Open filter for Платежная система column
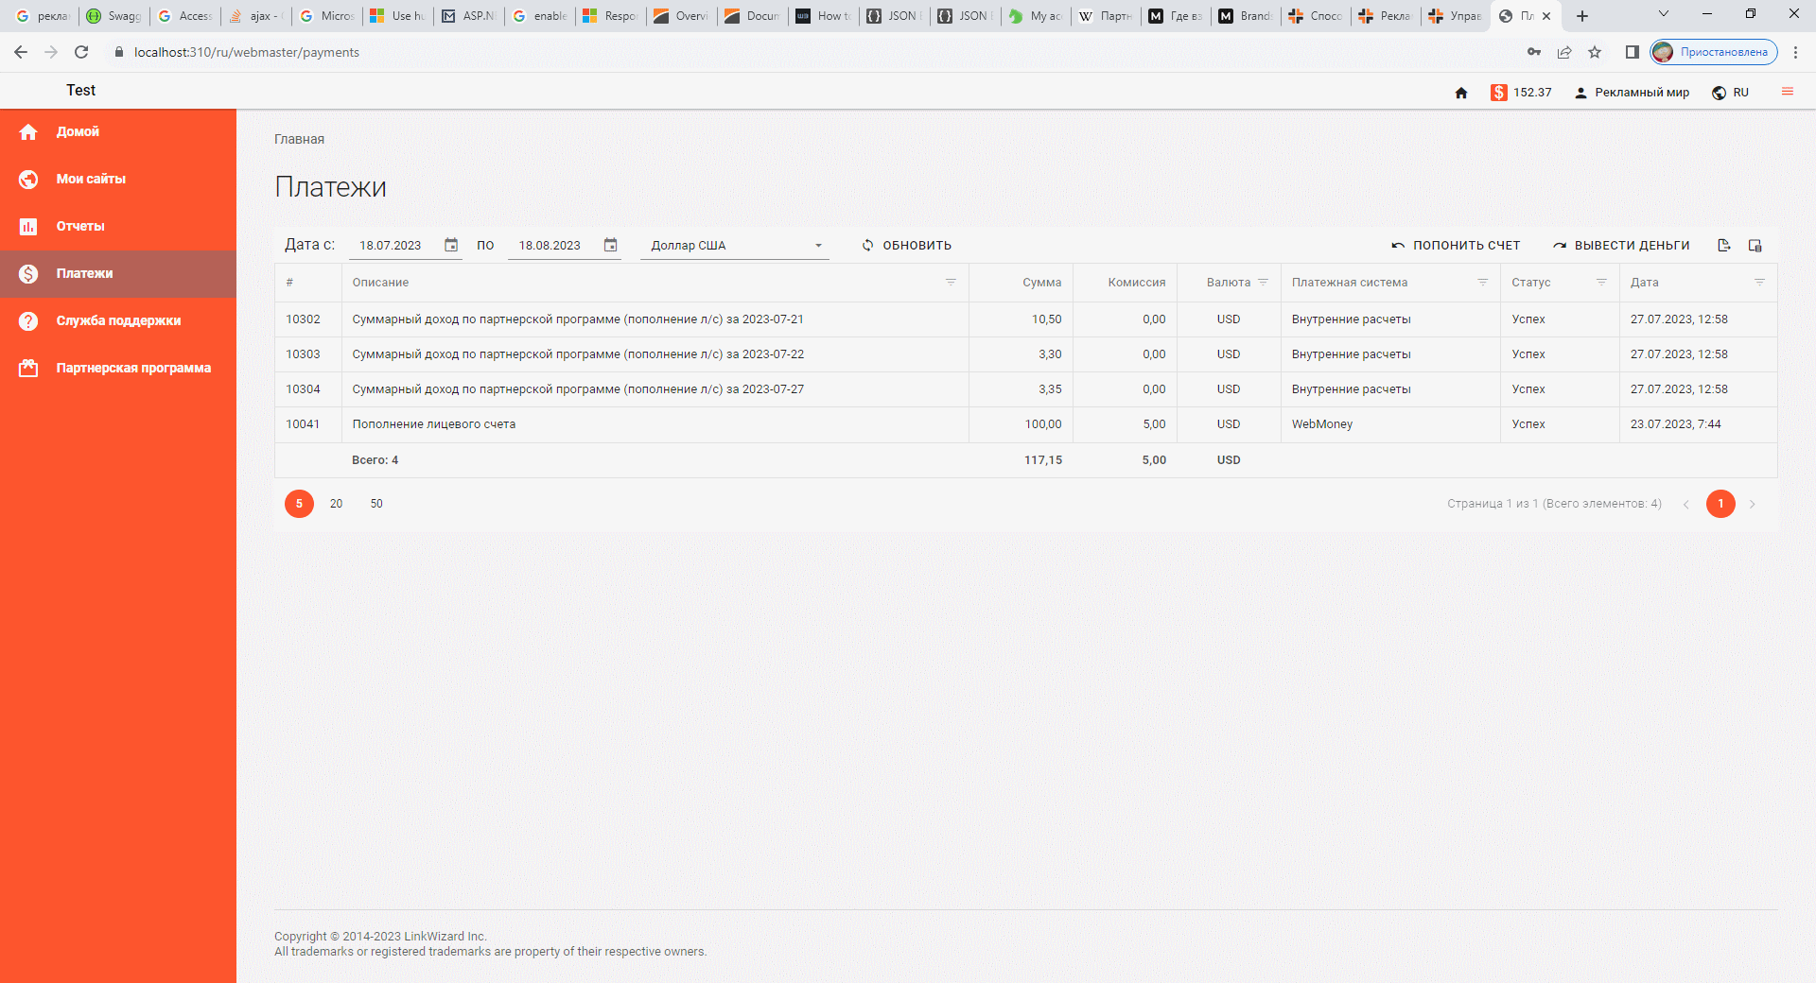 click(x=1482, y=283)
